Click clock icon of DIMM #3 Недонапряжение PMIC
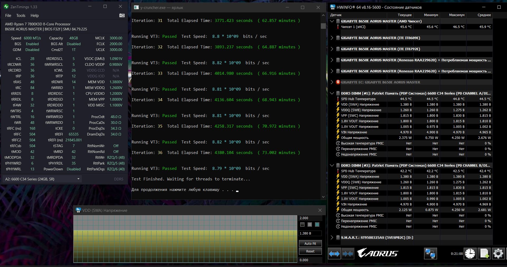507x267 pixels. coord(338,226)
